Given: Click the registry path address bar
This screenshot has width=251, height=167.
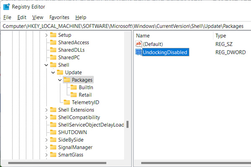Looking at the screenshot, I should tap(126, 26).
